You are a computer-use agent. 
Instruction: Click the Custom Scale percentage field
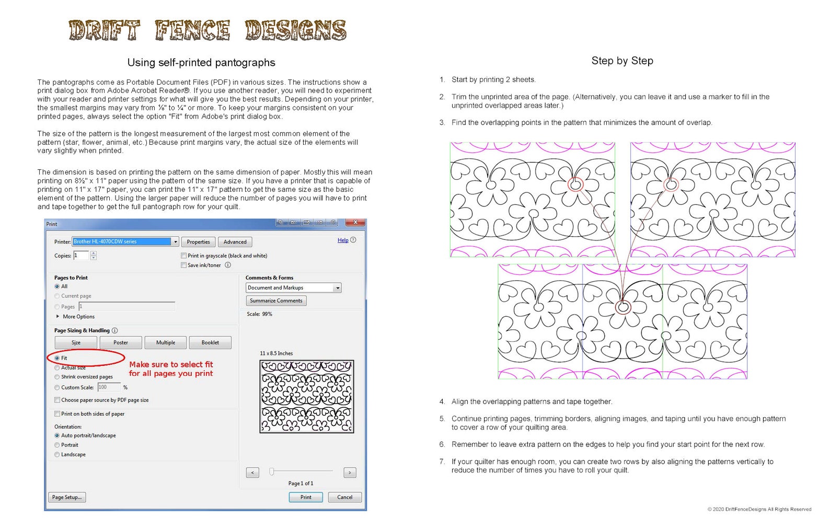(x=109, y=387)
